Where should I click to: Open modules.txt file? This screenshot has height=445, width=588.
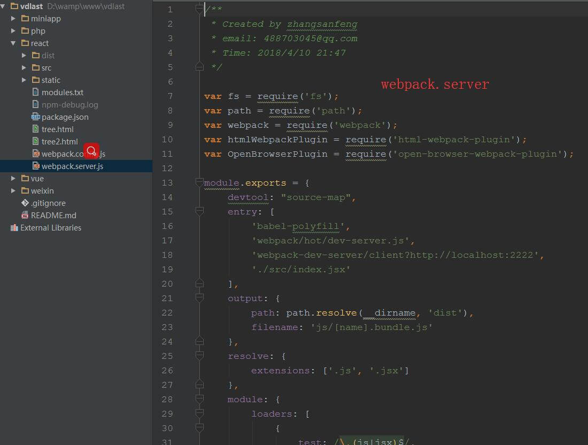tap(62, 93)
